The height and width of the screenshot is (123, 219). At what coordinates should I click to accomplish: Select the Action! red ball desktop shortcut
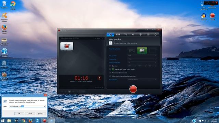click(x=212, y=16)
